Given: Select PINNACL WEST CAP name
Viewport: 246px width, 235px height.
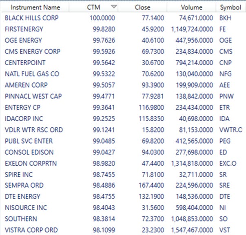Looking at the screenshot, I should click(x=33, y=96).
